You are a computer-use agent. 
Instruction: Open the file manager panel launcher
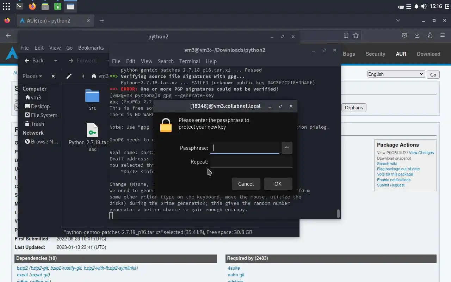click(x=45, y=6)
